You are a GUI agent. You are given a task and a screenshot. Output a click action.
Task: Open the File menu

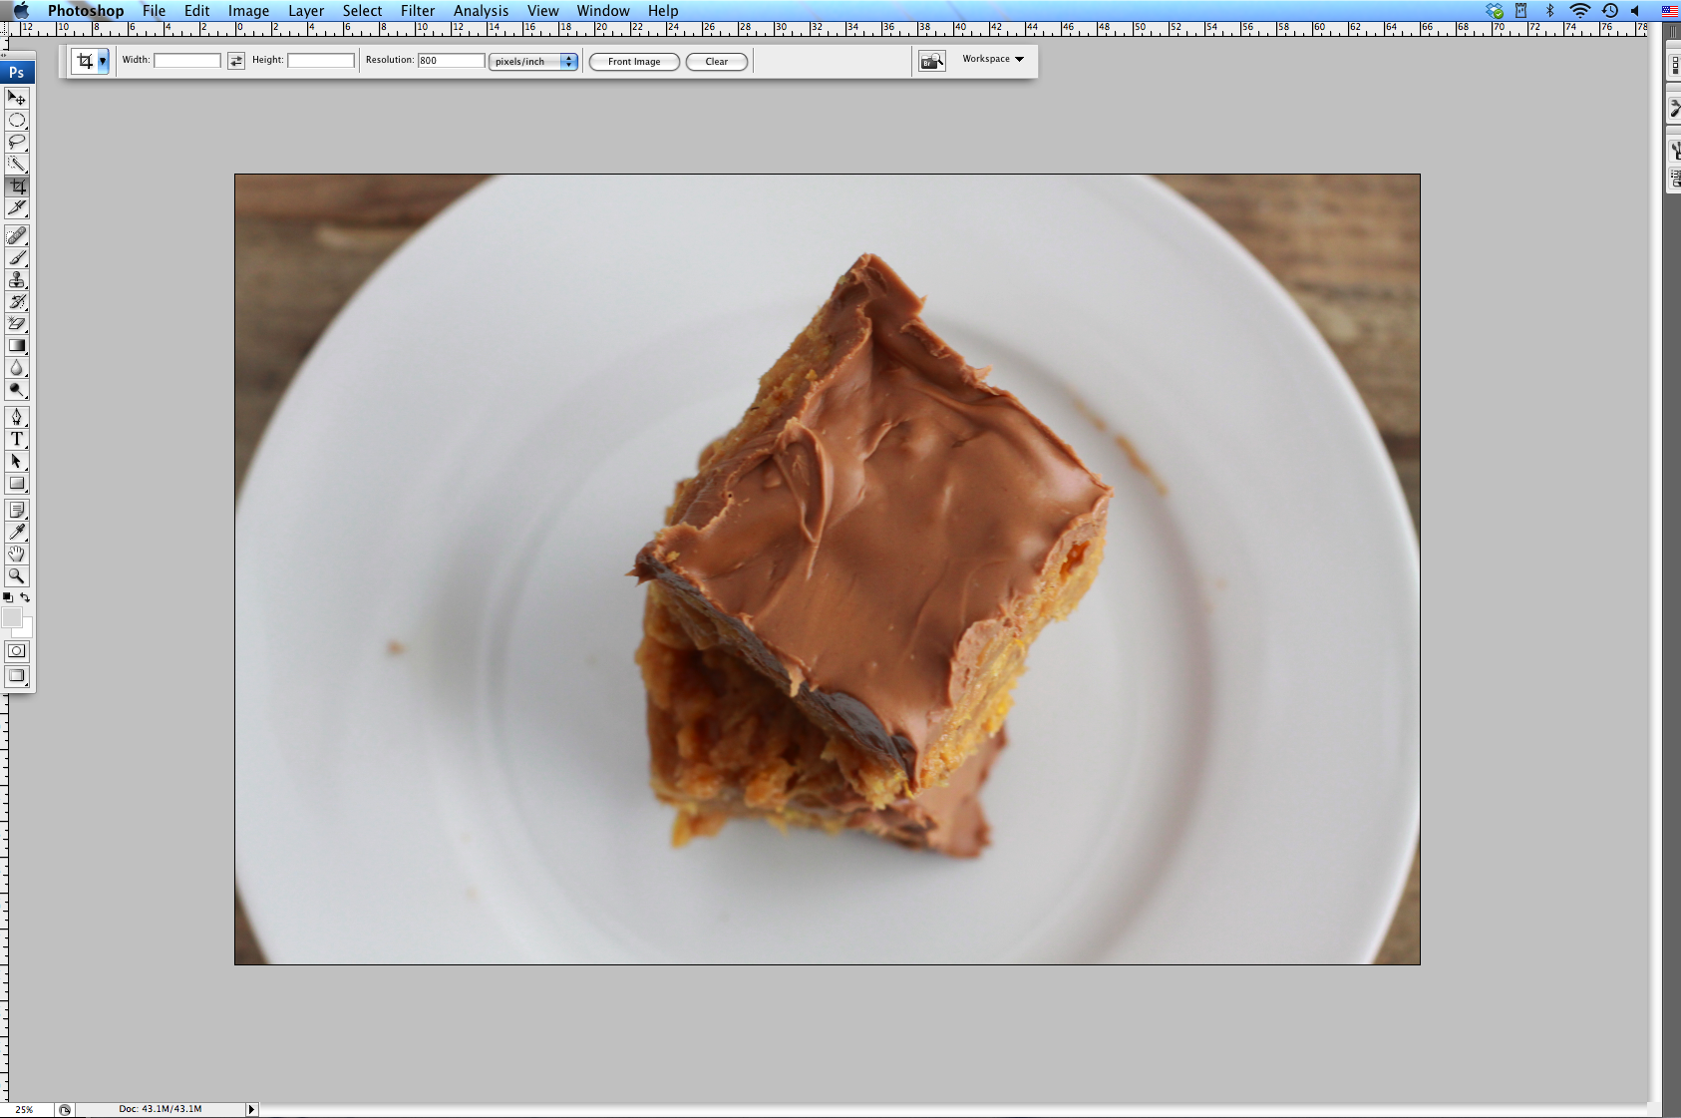click(x=154, y=10)
